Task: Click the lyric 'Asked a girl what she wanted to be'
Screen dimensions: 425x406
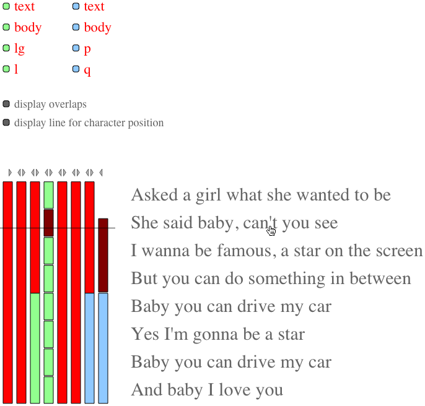Action: point(261,195)
